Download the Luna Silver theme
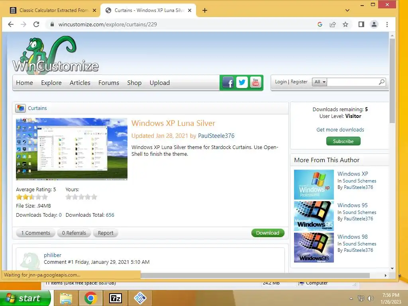408x306 pixels. pyautogui.click(x=268, y=233)
